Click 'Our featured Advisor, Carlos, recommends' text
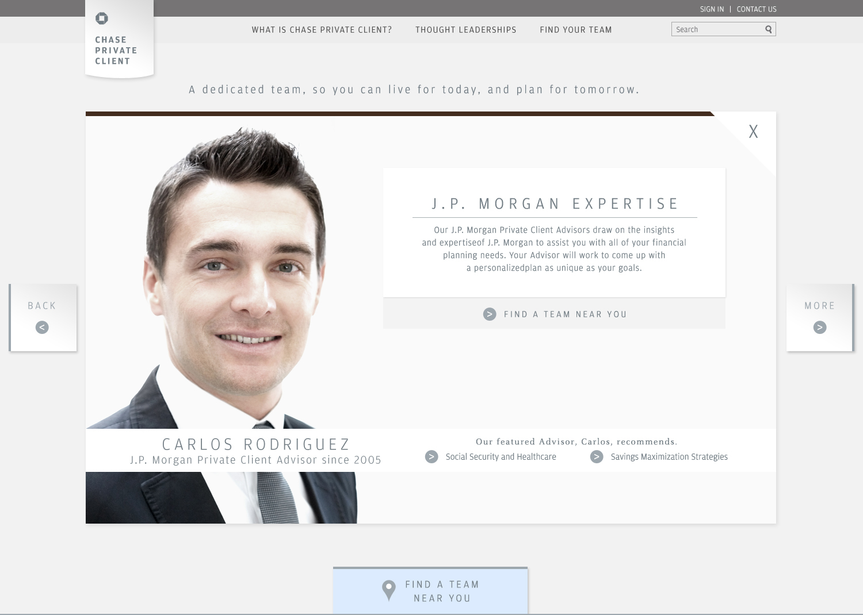The width and height of the screenshot is (863, 615). tap(576, 441)
